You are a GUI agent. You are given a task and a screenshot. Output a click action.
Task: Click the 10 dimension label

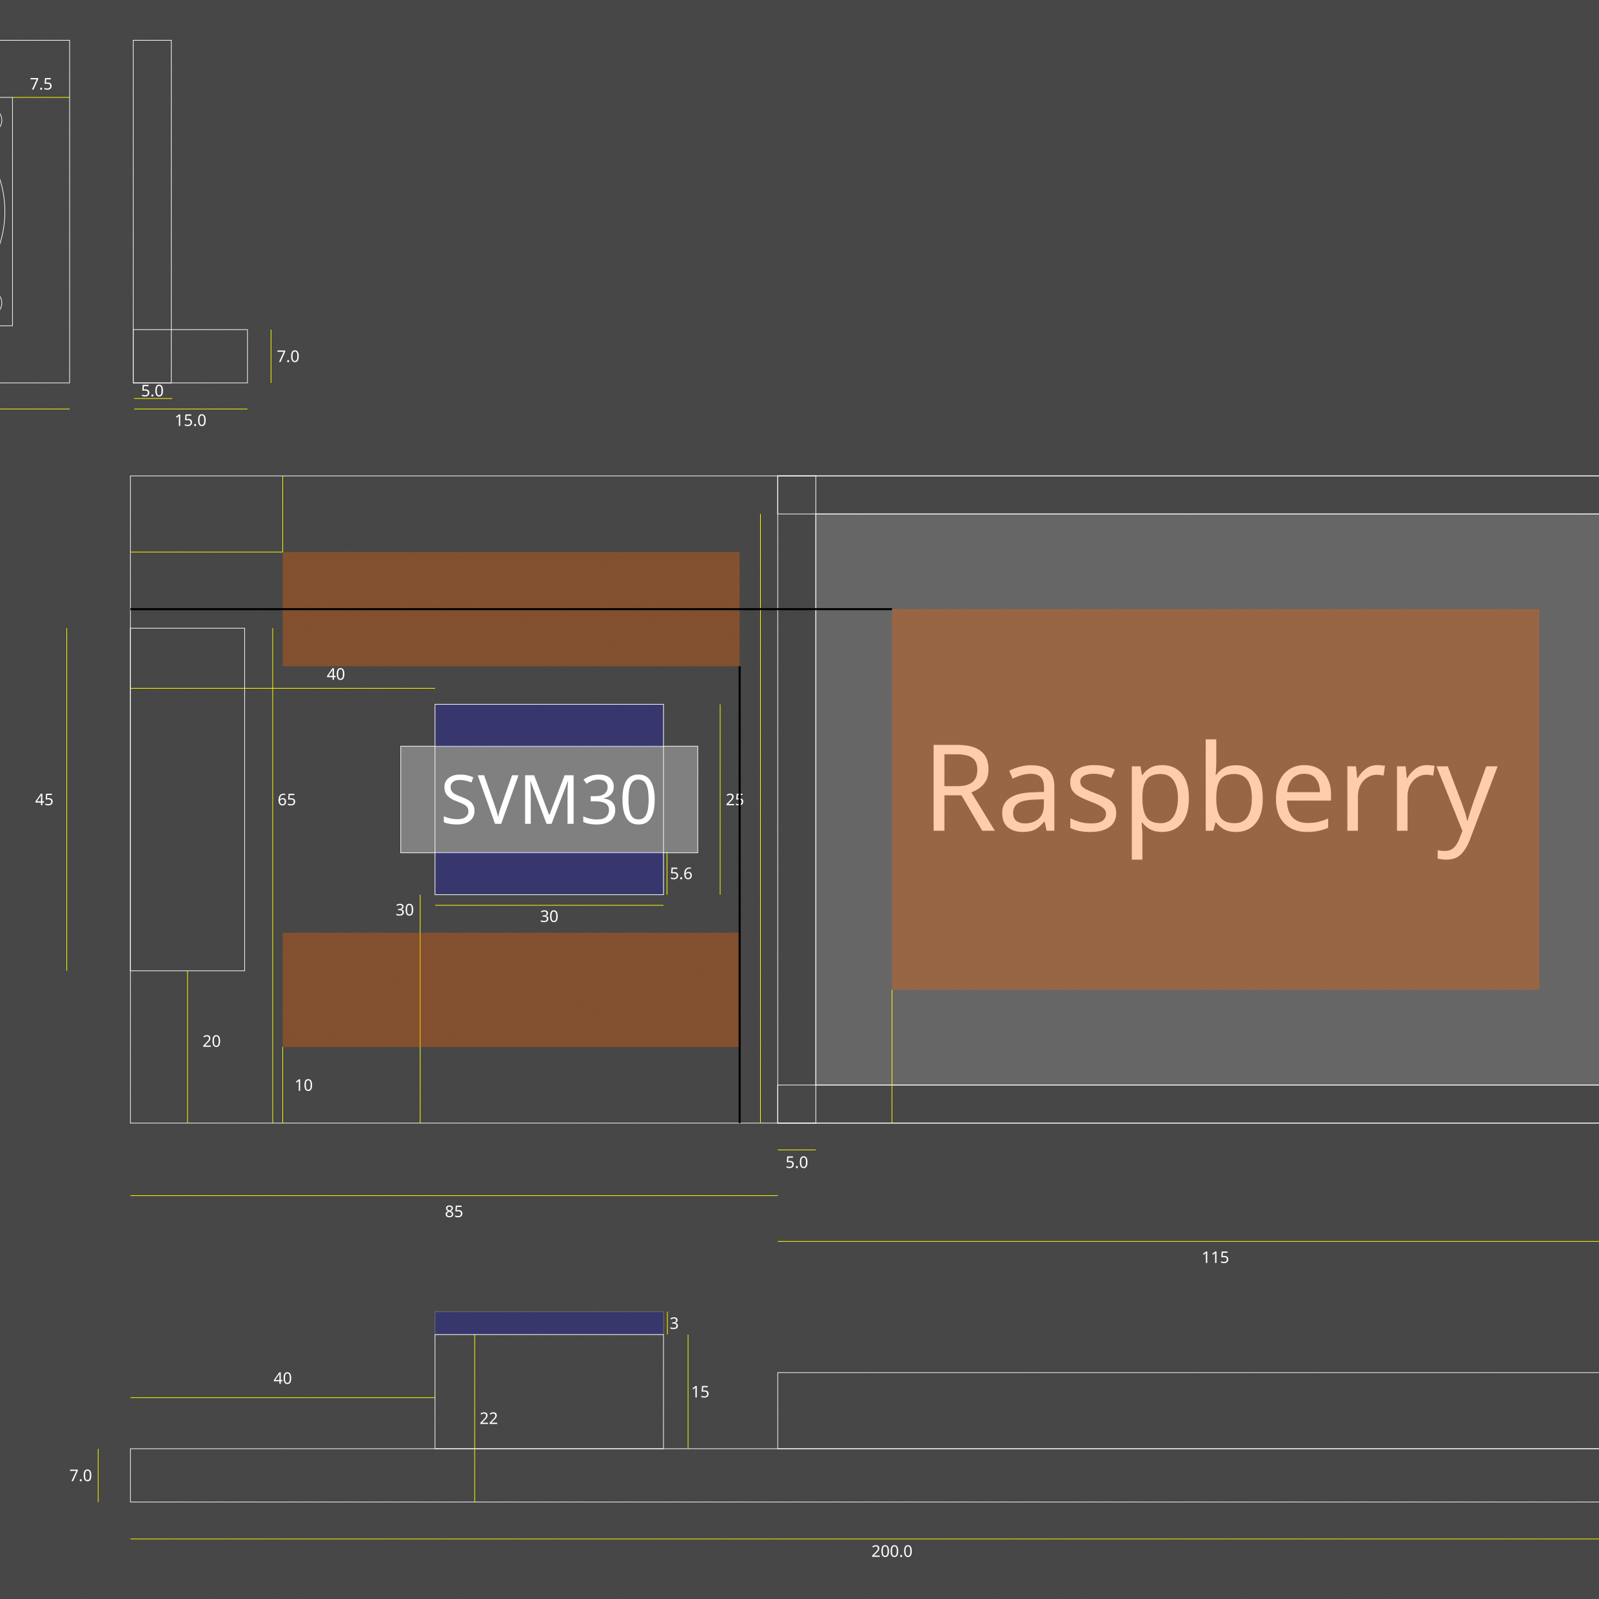pyautogui.click(x=304, y=1085)
